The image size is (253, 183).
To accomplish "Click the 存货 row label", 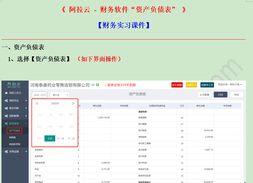I will click(x=37, y=169).
